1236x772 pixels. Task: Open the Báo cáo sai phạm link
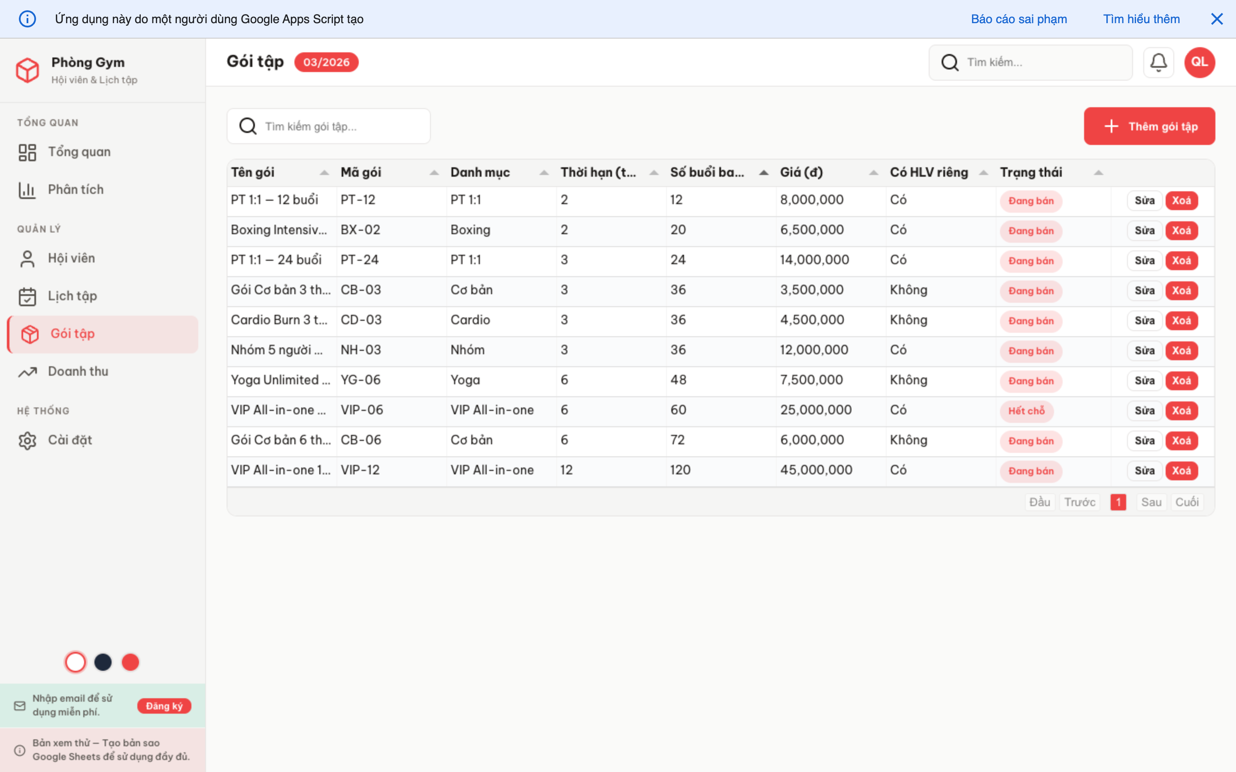pos(1019,19)
